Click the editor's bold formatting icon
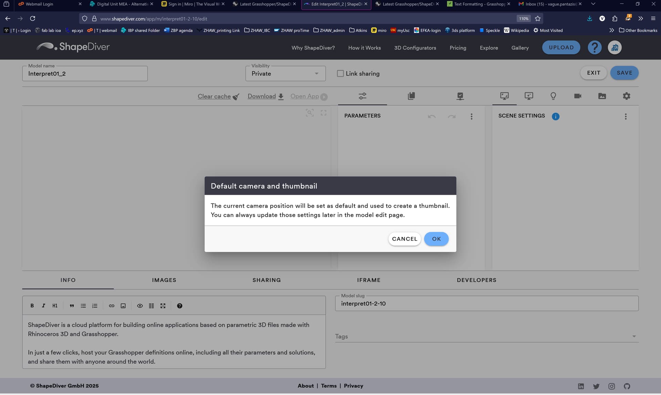Image resolution: width=661 pixels, height=395 pixels. tap(32, 306)
